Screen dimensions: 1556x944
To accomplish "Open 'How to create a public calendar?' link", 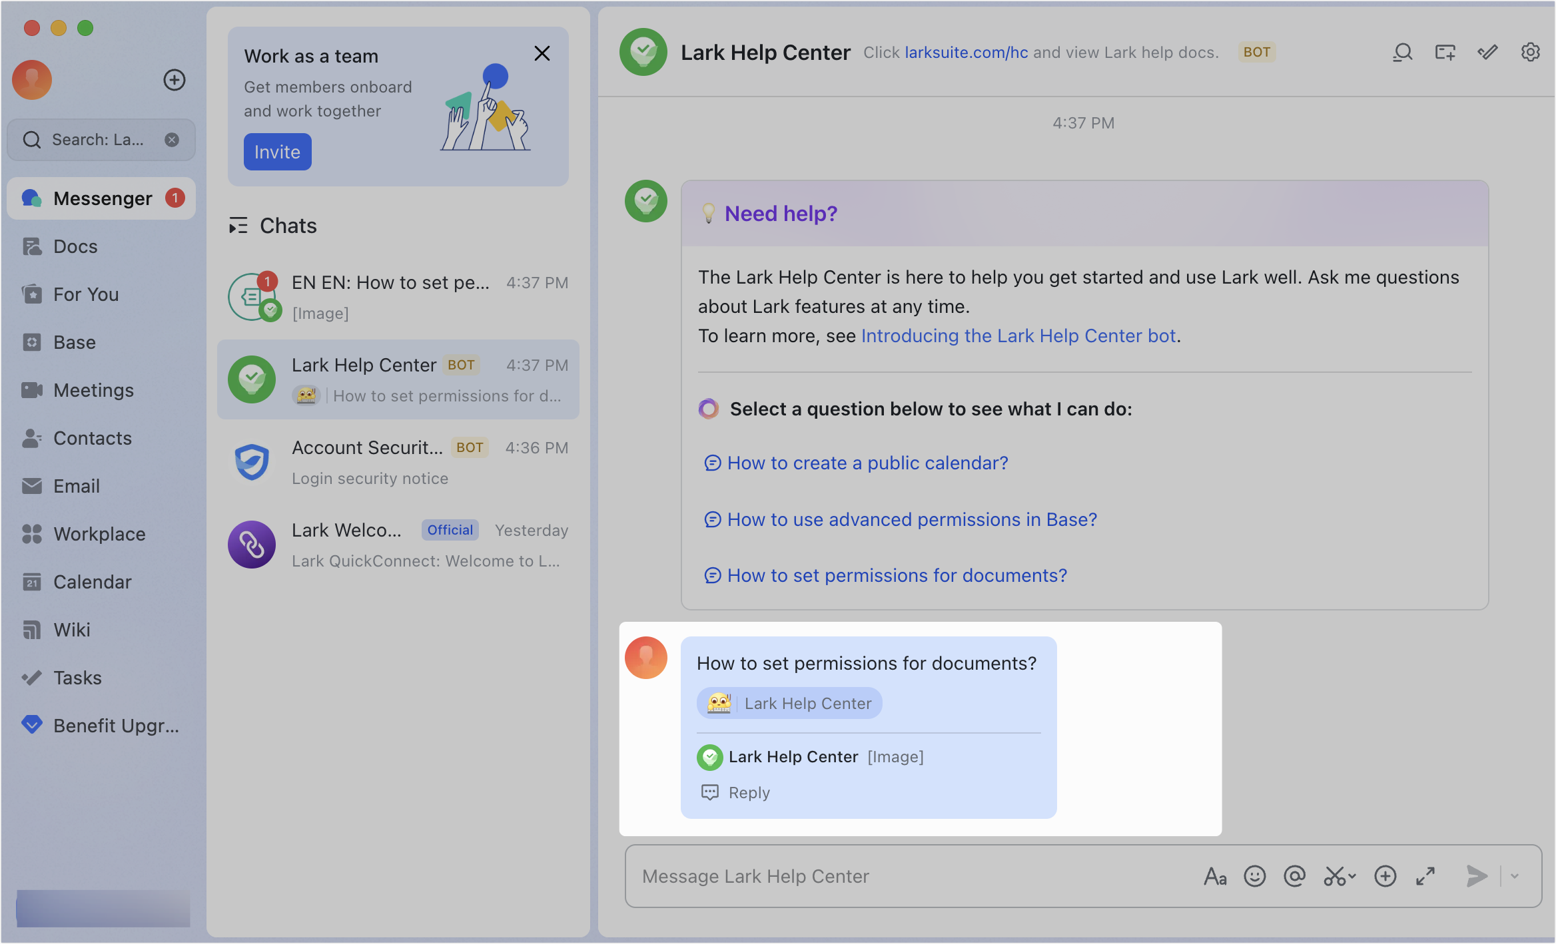I will (867, 463).
